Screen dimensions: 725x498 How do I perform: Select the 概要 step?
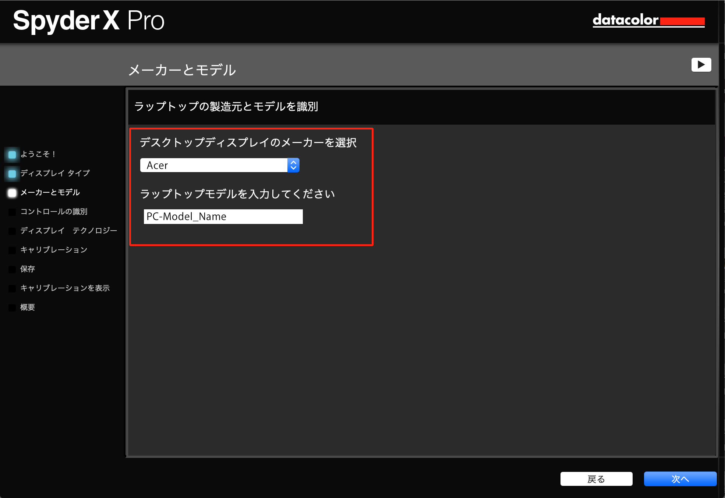[x=28, y=307]
